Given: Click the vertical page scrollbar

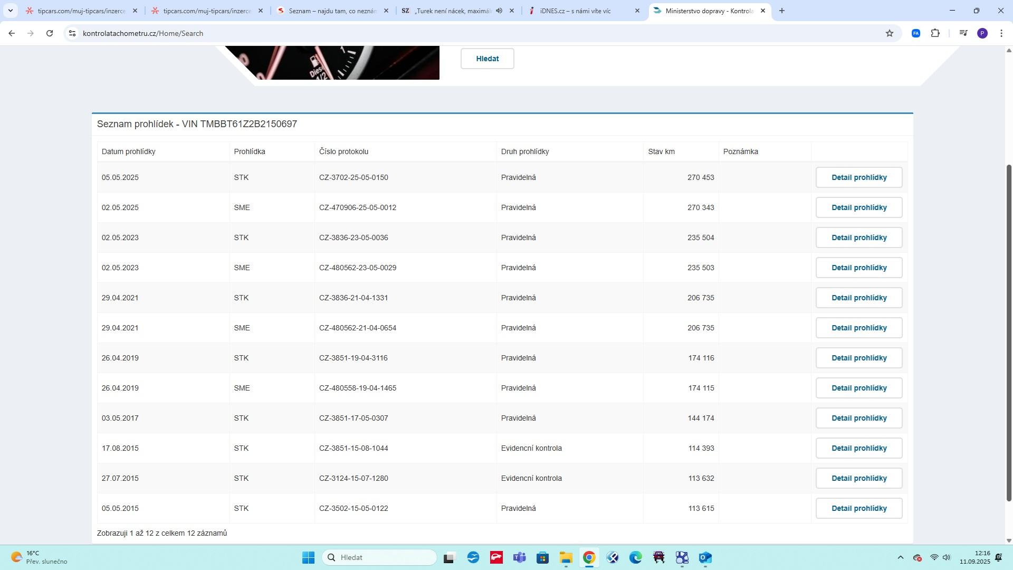Looking at the screenshot, I should coord(1009,332).
